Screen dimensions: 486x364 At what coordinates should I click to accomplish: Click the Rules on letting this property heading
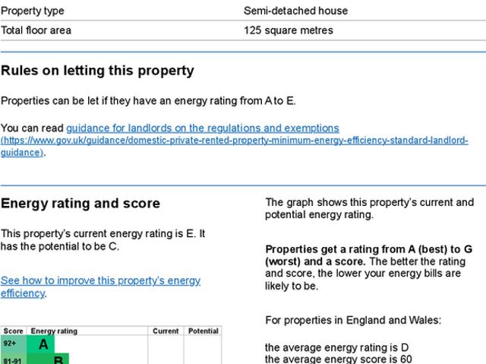(x=97, y=71)
